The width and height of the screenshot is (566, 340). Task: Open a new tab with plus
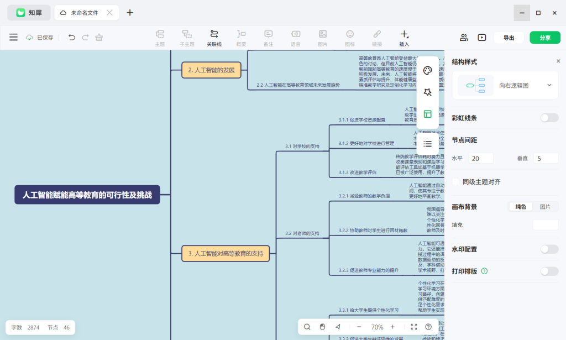coord(130,13)
